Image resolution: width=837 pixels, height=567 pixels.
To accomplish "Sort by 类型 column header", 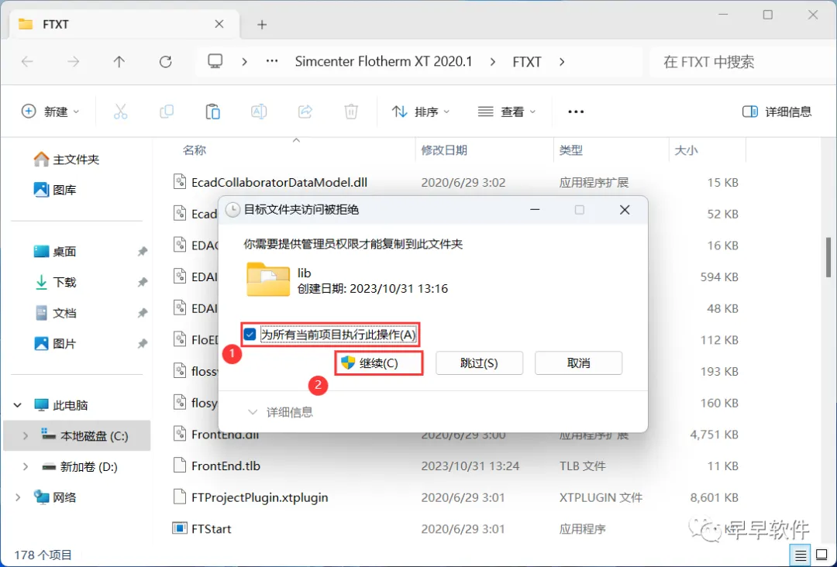I will [x=570, y=150].
